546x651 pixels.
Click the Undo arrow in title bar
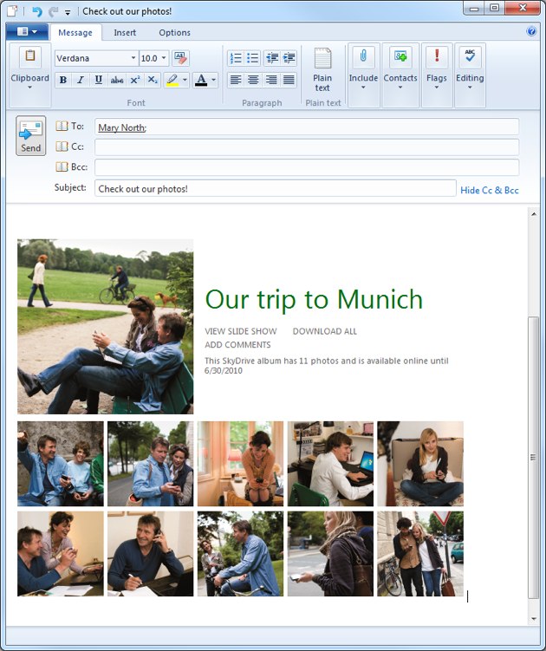[x=36, y=11]
